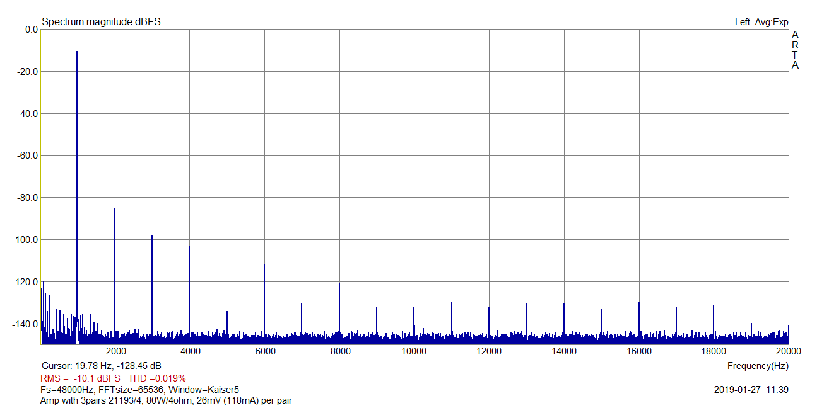Click the Cursor readout '19.78 Hz, -128.45 dB'

coord(118,366)
